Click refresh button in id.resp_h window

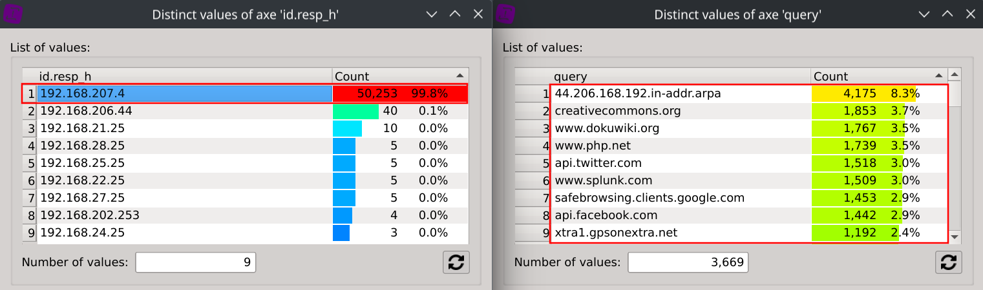456,262
